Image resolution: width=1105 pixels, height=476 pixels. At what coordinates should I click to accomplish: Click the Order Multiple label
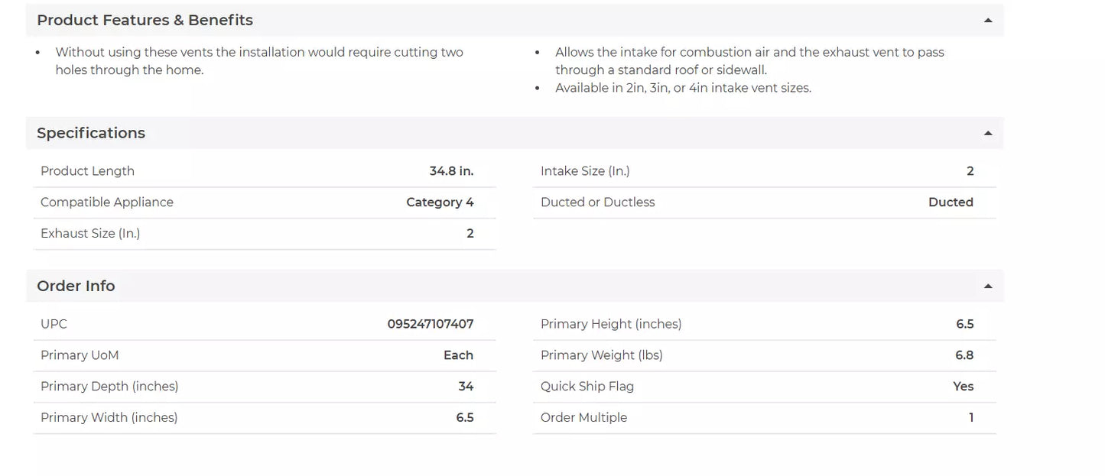(583, 418)
